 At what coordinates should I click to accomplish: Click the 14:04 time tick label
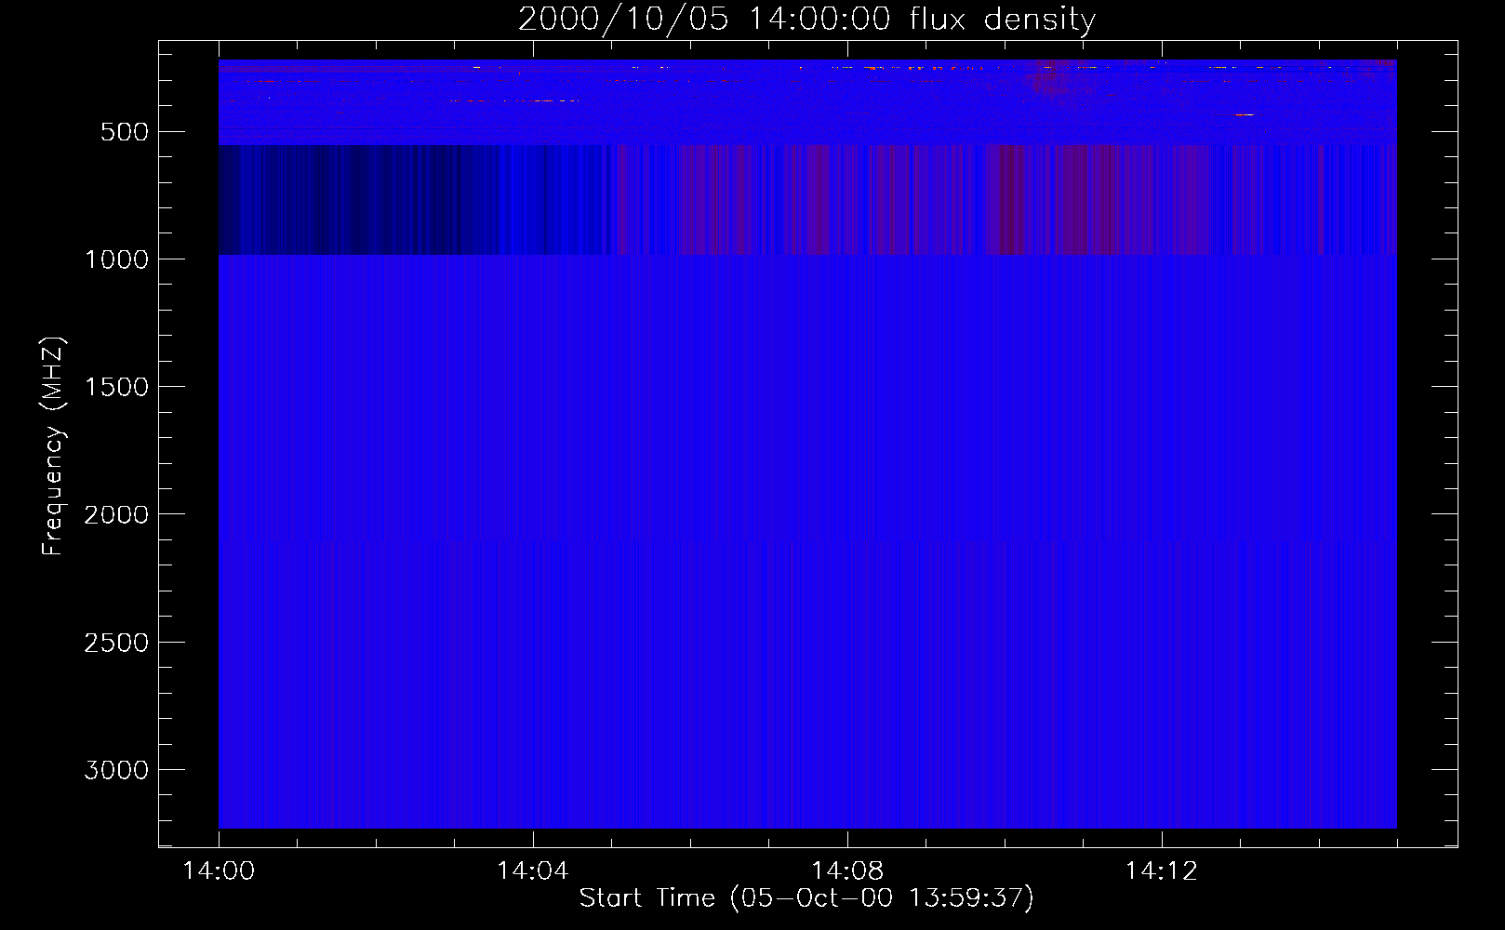tap(532, 871)
